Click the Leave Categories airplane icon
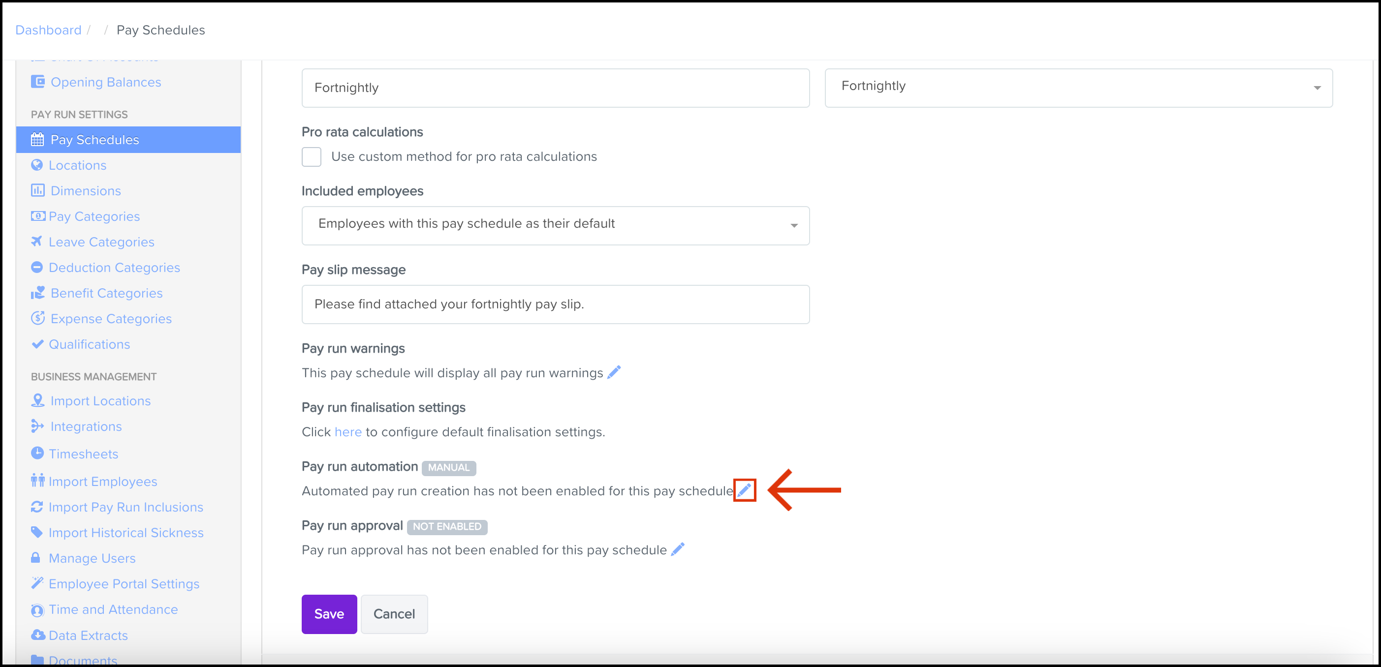The image size is (1381, 667). (37, 242)
